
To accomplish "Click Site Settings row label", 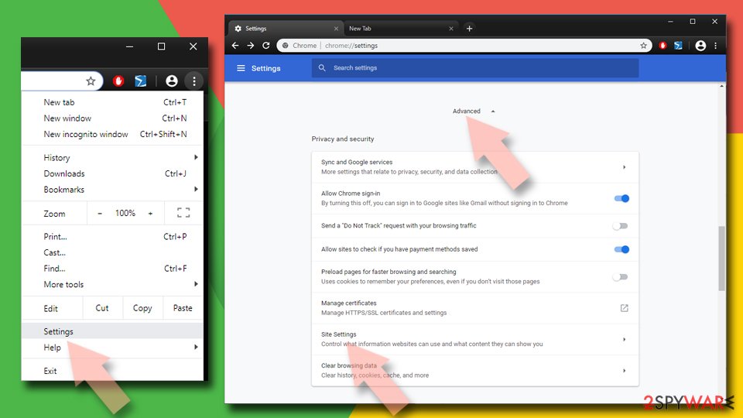I will pos(339,334).
